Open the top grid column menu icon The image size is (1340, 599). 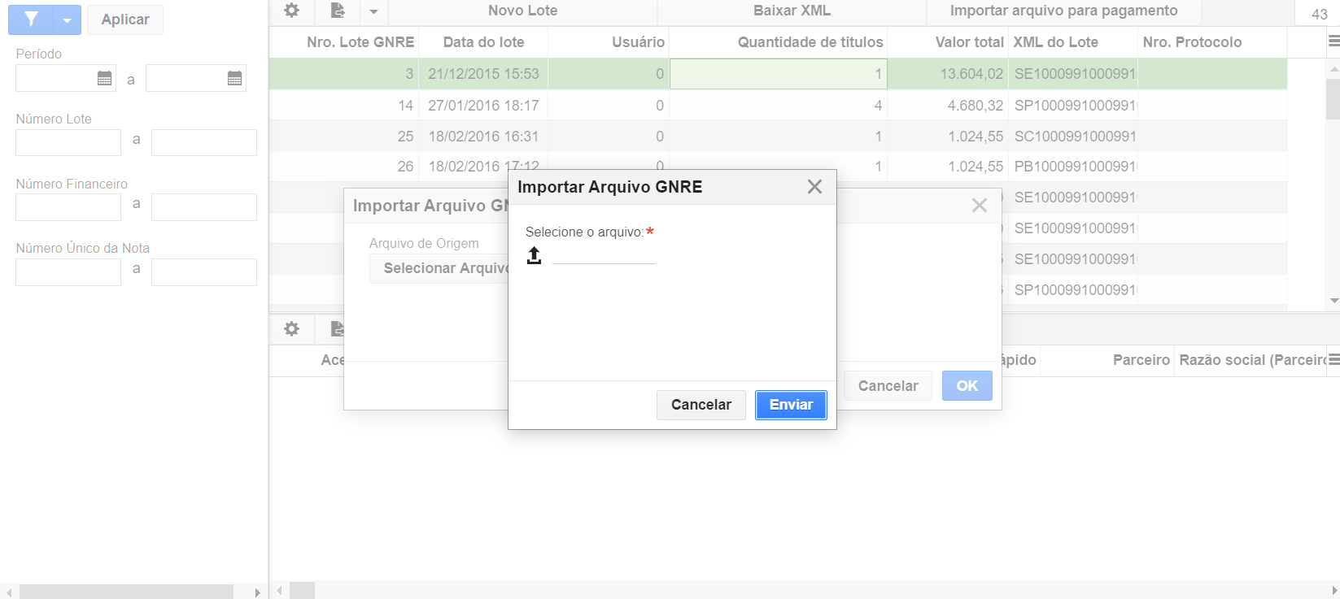point(1333,41)
